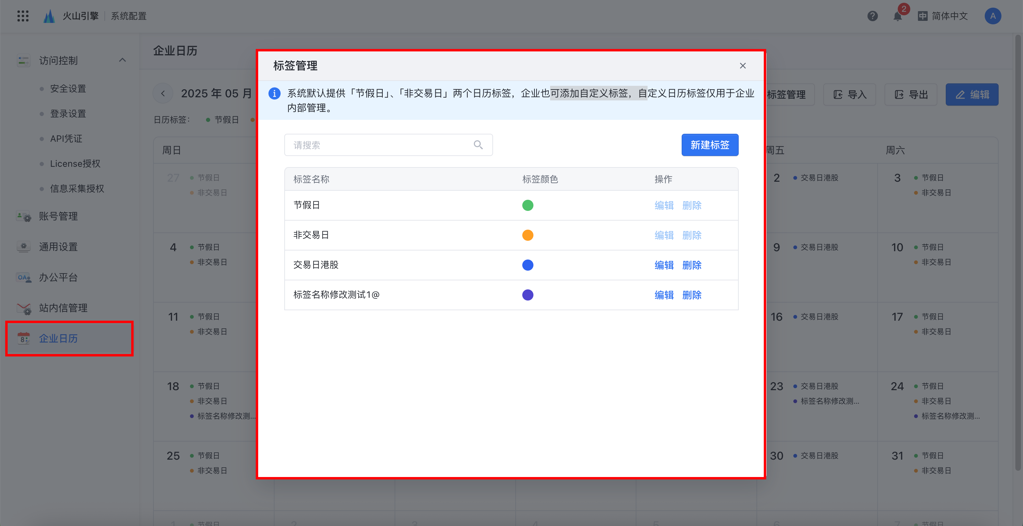Click 系统配置 header text
This screenshot has width=1023, height=526.
point(129,16)
